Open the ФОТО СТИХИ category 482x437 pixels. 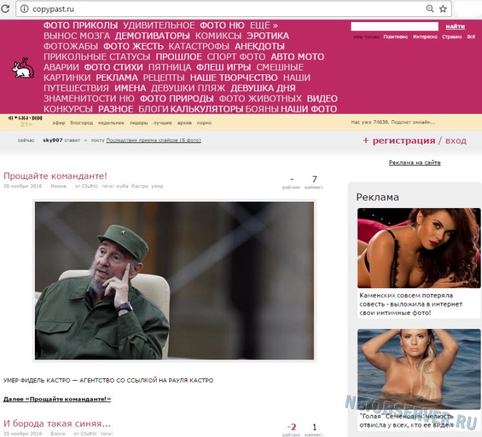tap(114, 67)
